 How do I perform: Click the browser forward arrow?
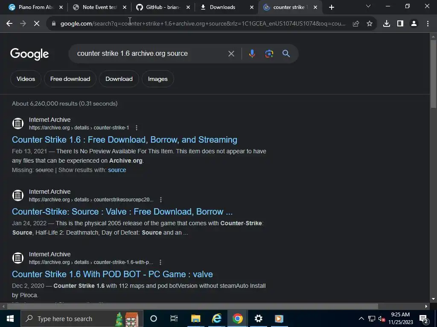coord(23,24)
